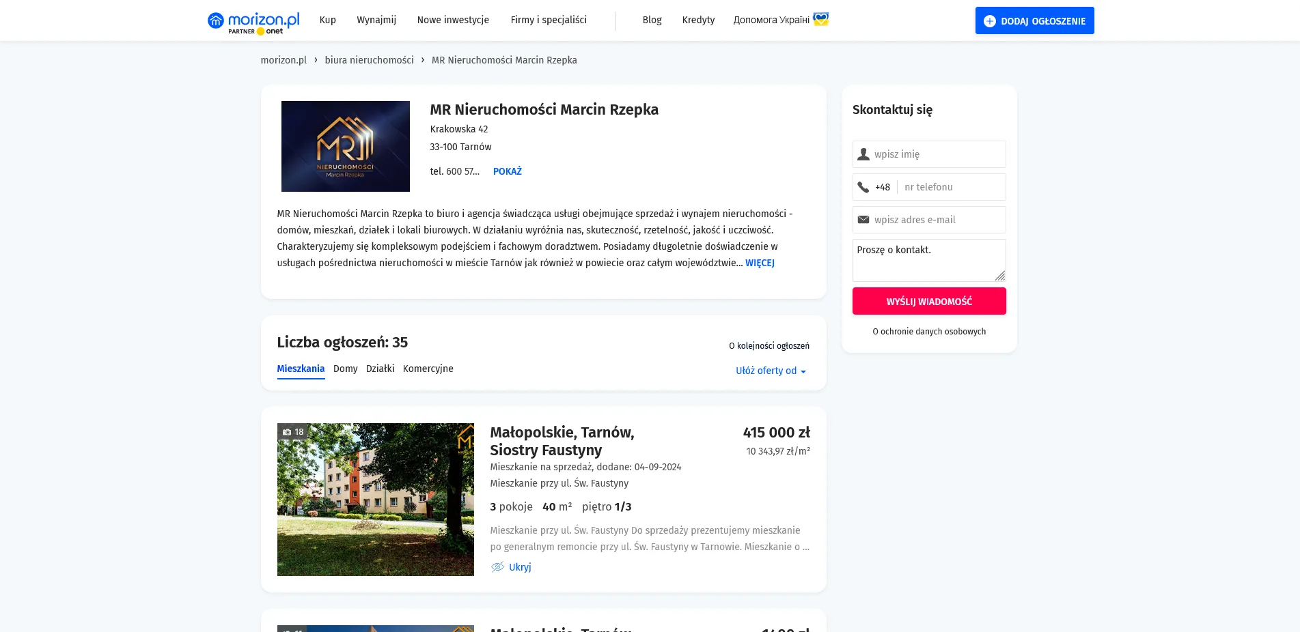Viewport: 1300px width, 632px height.
Task: Click the person icon in name field
Action: [863, 154]
